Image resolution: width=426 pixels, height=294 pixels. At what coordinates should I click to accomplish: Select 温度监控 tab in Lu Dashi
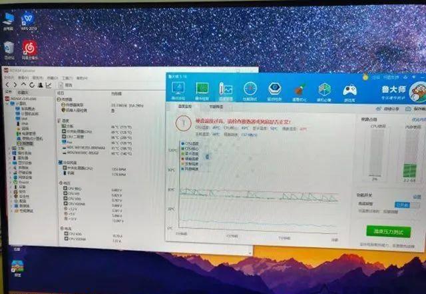(x=185, y=107)
